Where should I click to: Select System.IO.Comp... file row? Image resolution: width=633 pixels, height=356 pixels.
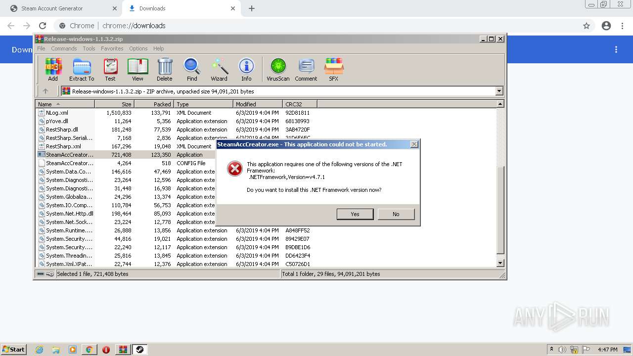(126, 205)
